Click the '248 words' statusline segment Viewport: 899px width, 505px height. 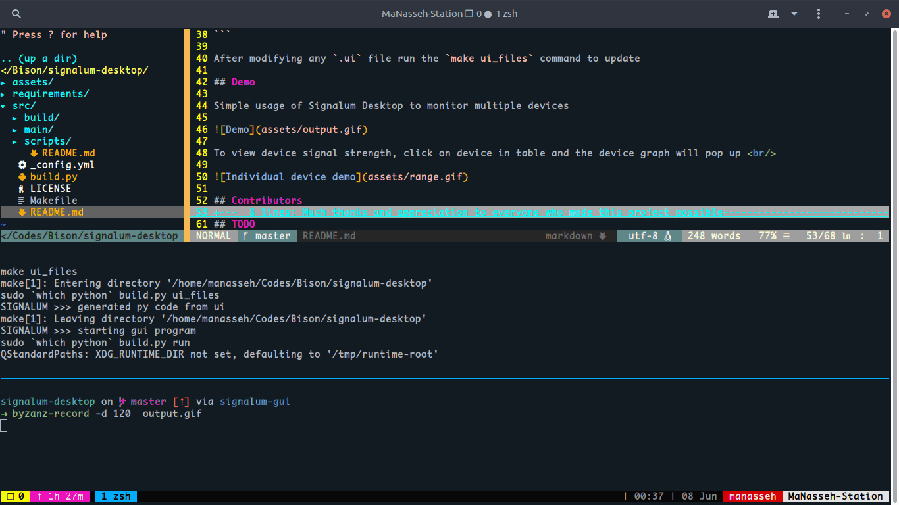pyautogui.click(x=714, y=236)
